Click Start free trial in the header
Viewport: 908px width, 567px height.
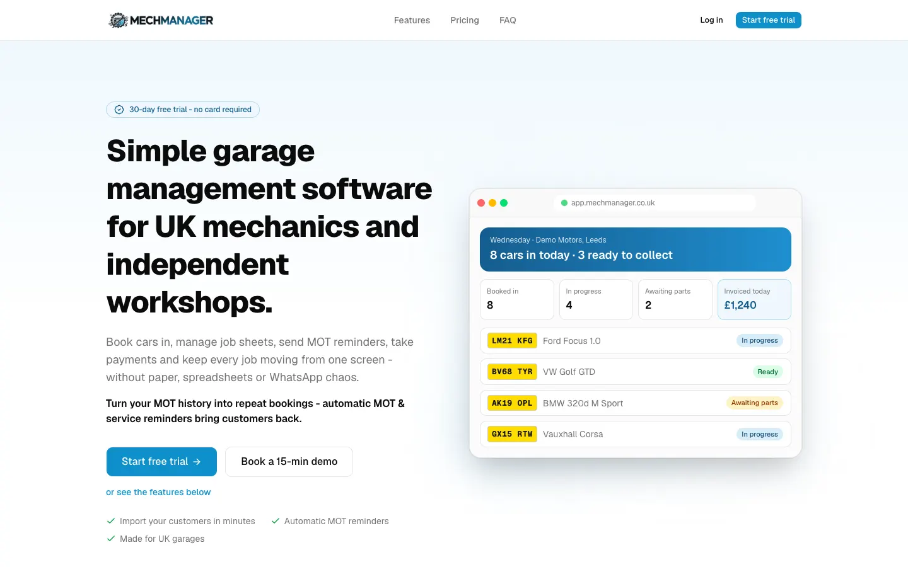click(769, 20)
